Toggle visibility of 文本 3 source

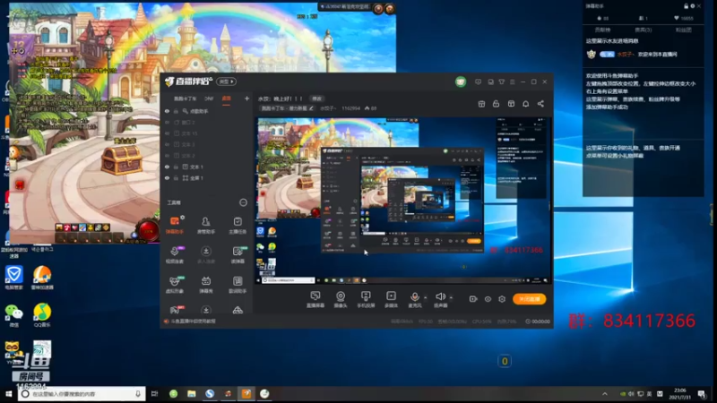(167, 144)
